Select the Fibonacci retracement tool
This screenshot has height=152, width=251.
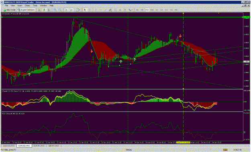tap(115, 10)
